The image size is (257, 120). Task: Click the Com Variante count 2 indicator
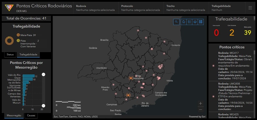[232, 33]
